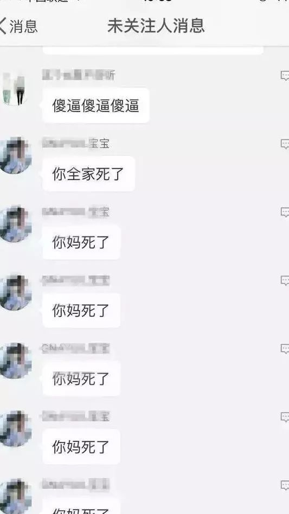This screenshot has height=514, width=289.
Task: Go back to 消息 page
Action: [x=18, y=26]
